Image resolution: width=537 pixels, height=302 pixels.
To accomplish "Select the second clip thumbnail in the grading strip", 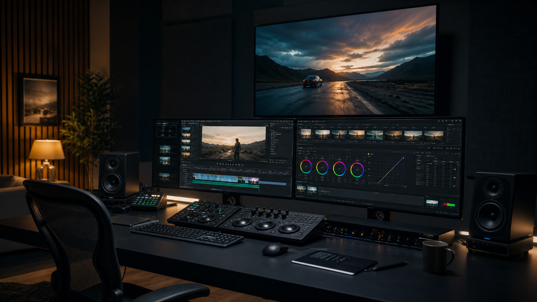I will click(x=322, y=134).
